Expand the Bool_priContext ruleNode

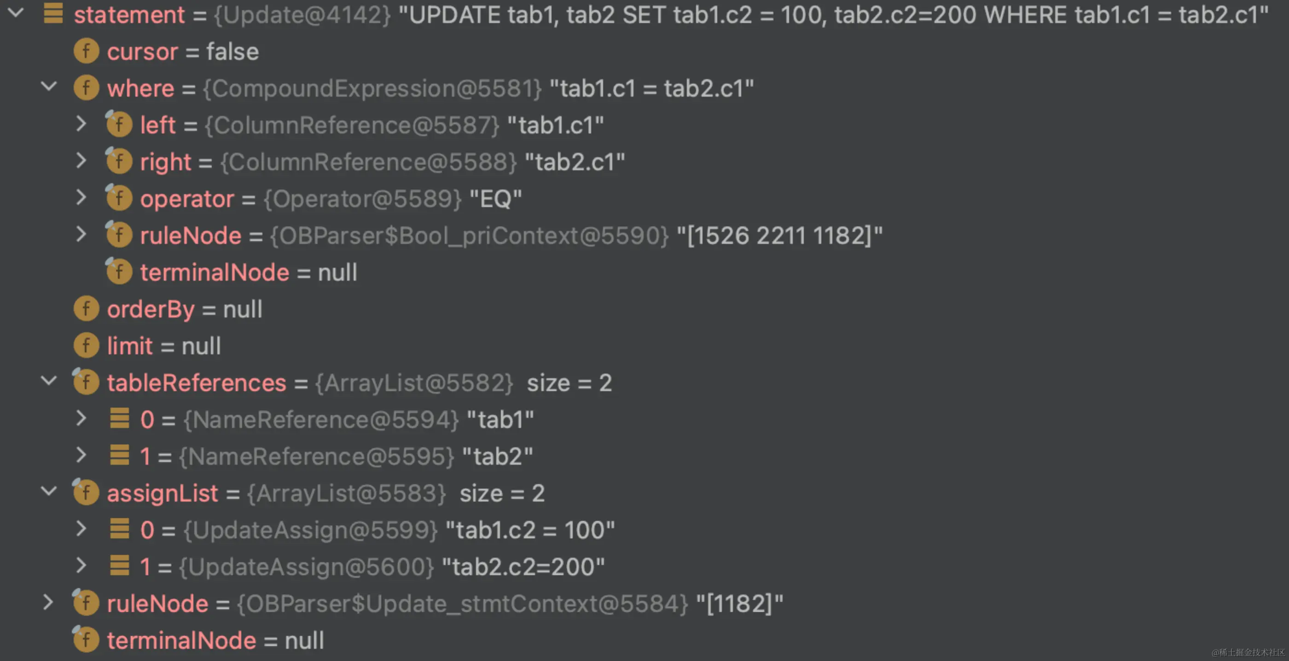(81, 234)
